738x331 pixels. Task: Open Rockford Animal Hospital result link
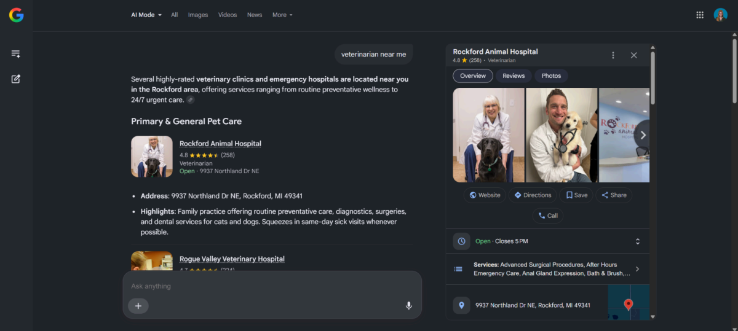coord(220,144)
